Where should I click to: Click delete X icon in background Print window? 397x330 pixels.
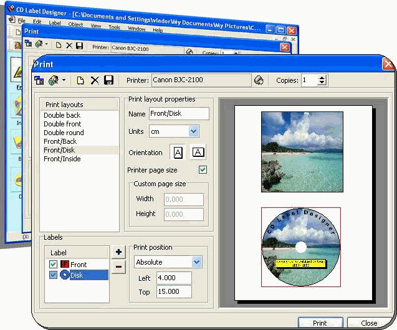point(69,45)
